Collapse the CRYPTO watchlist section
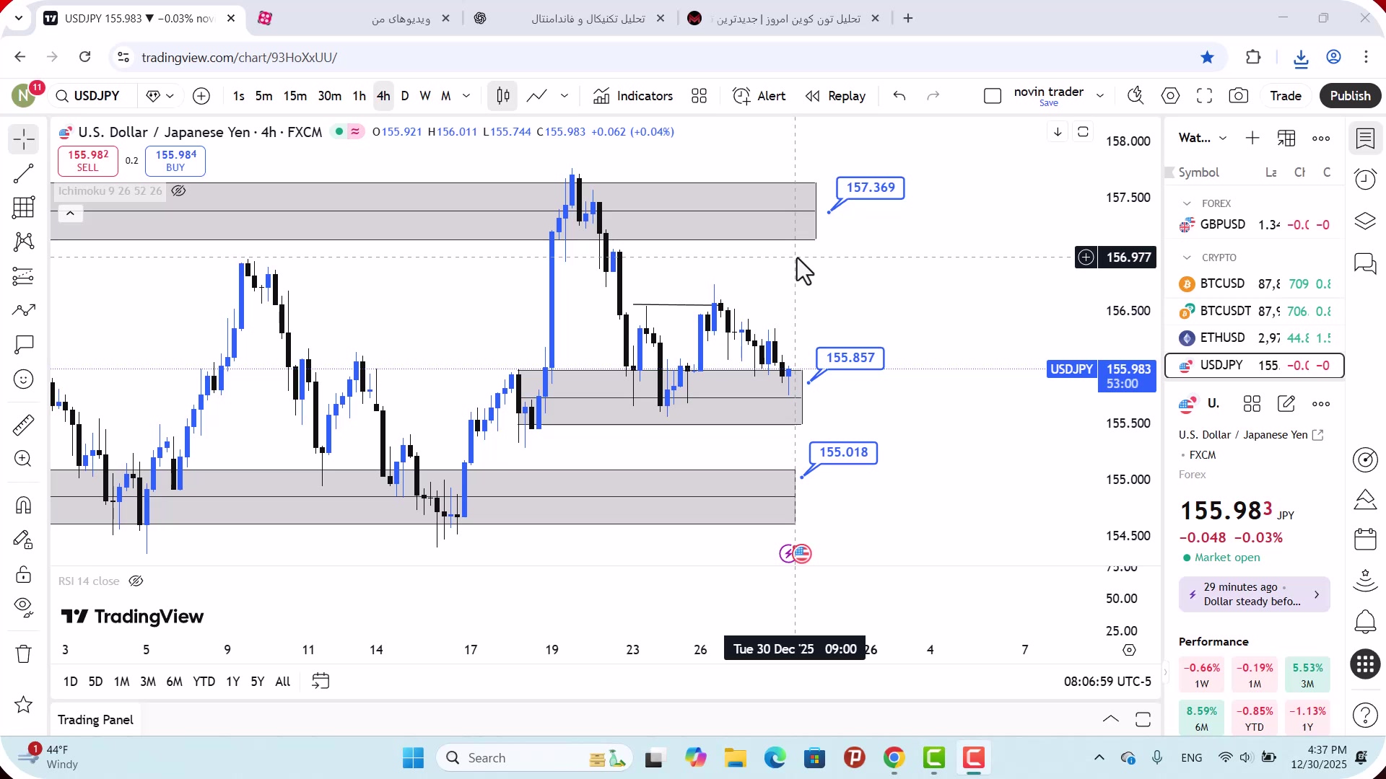 [x=1187, y=258]
